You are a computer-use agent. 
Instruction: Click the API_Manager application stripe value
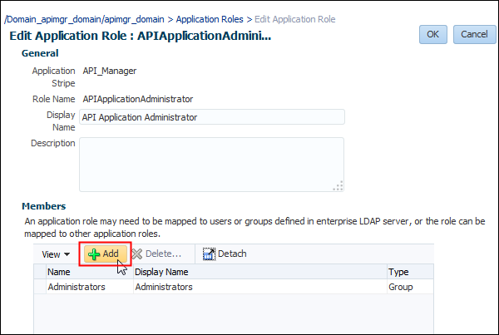[110, 71]
